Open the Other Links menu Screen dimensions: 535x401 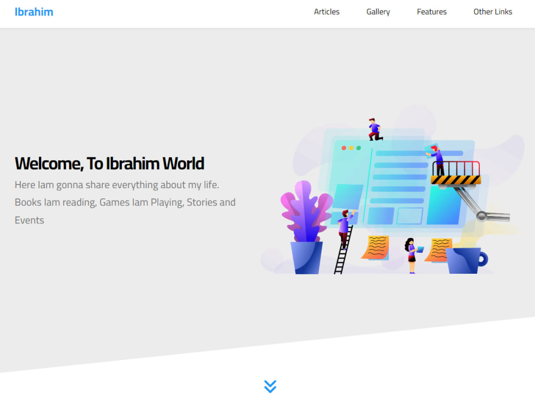493,12
